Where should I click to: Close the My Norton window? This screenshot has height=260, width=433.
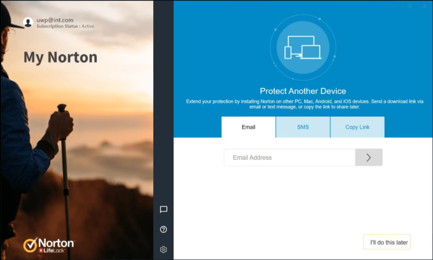(x=424, y=6)
